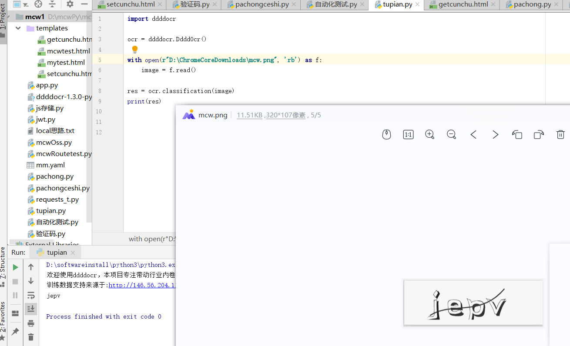Click the Project tree vertical scrollbar
The height and width of the screenshot is (346, 570).
[89, 117]
